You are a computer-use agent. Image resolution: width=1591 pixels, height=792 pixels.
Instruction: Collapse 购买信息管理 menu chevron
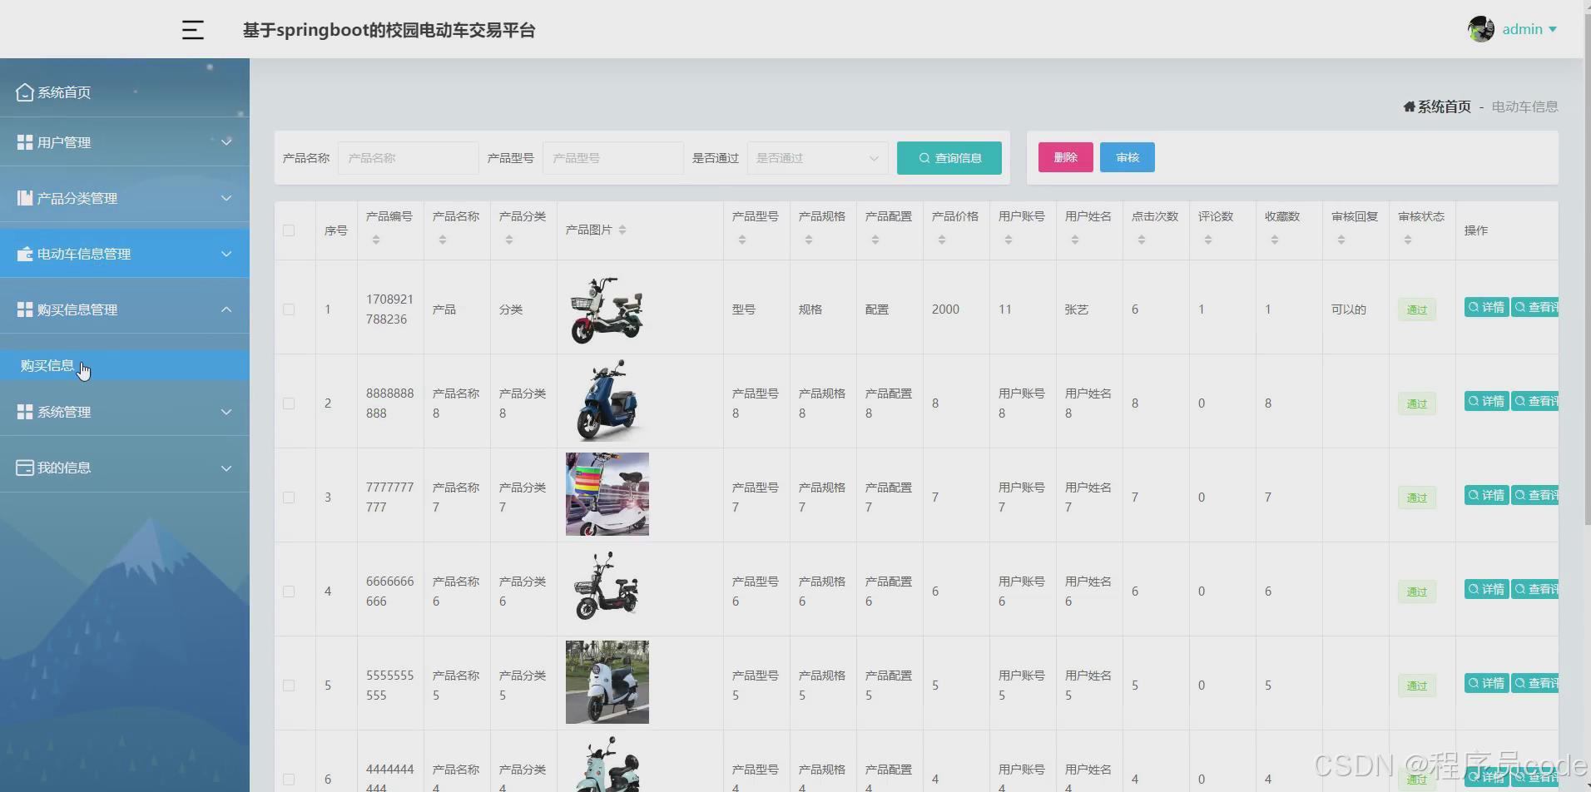click(x=226, y=309)
